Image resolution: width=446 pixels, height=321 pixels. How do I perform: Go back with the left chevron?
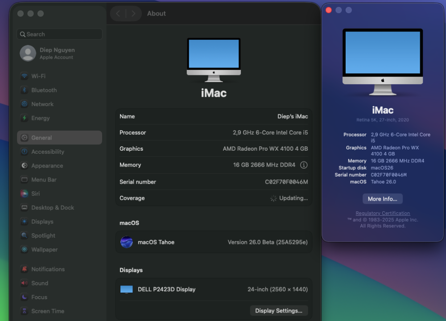(118, 13)
